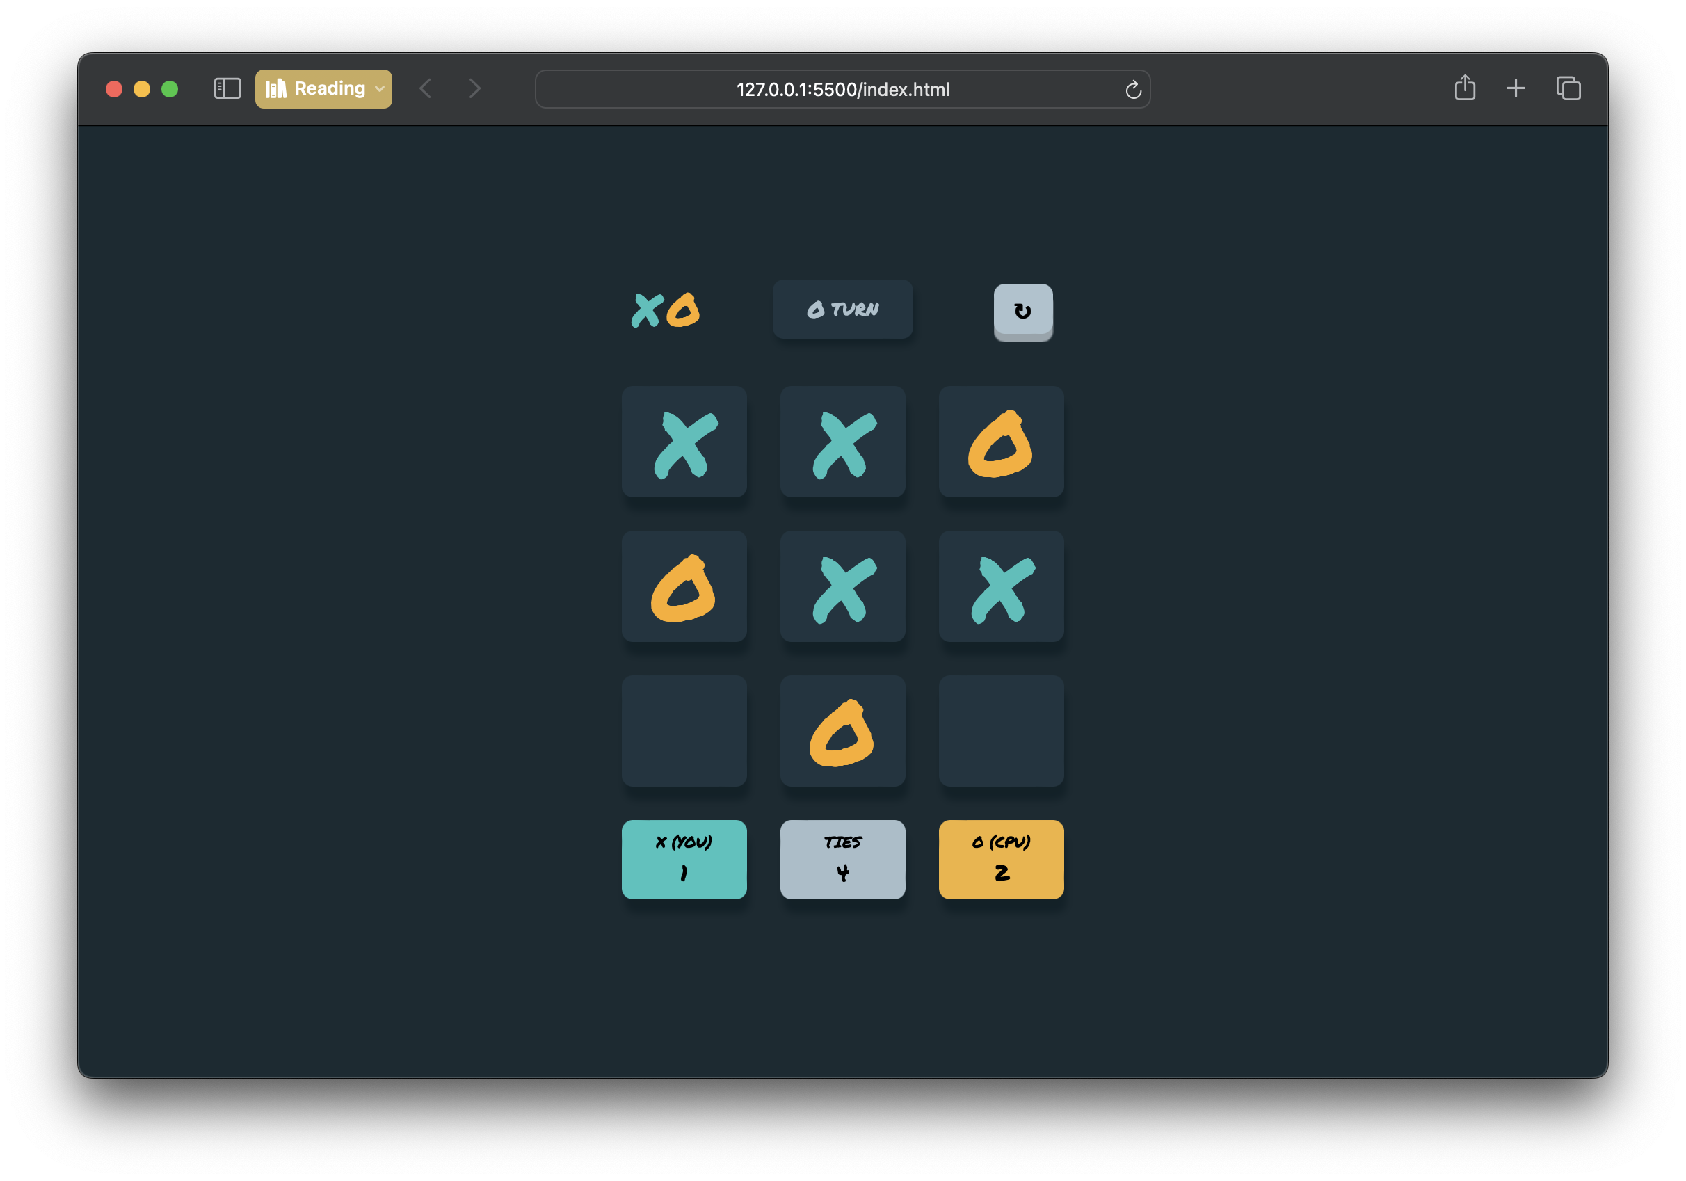The image size is (1686, 1181).
Task: Reload page using address bar icon
Action: coord(1133,90)
